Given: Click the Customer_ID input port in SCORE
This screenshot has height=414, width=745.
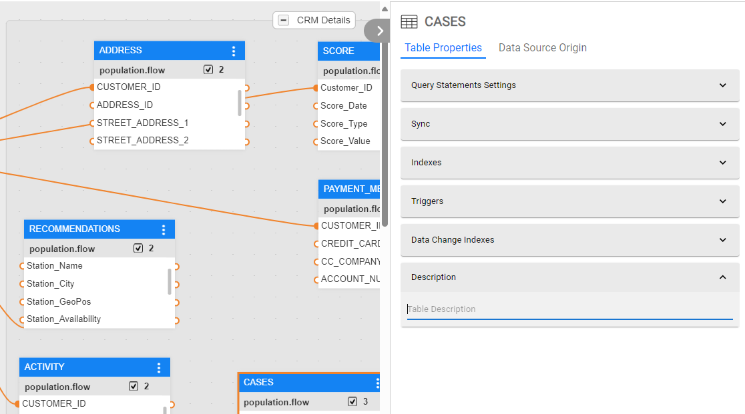Looking at the screenshot, I should (316, 88).
